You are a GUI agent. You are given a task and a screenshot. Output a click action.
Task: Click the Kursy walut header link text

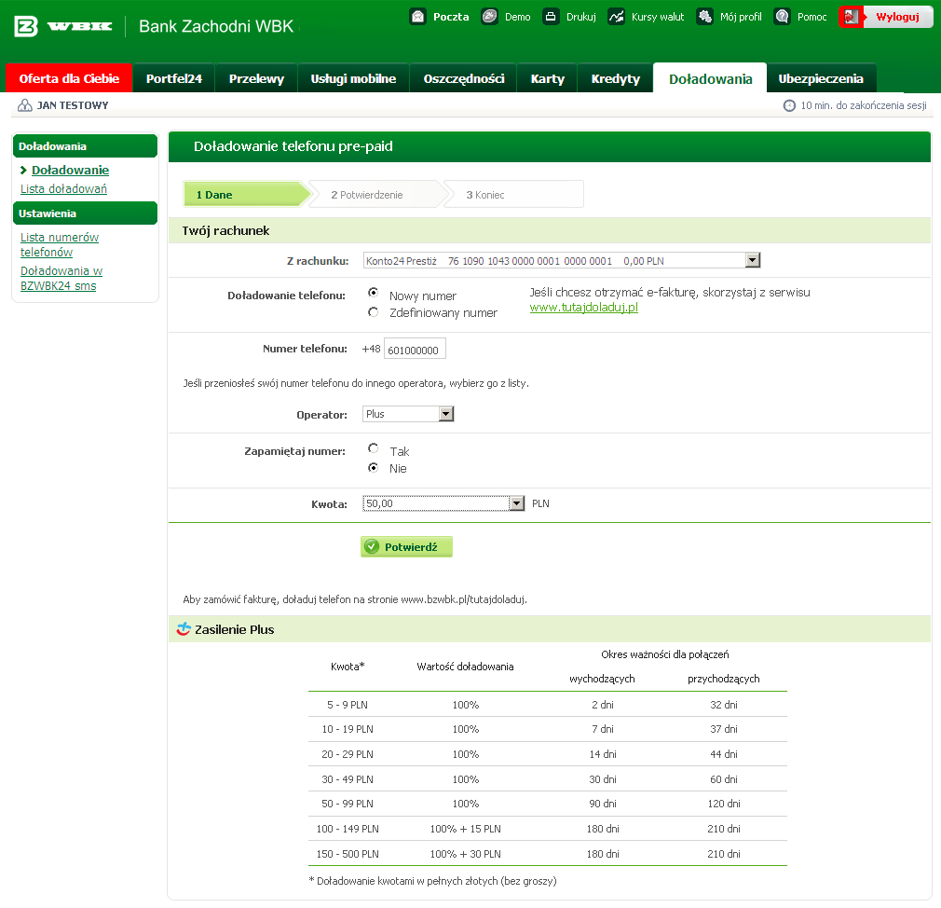click(x=658, y=17)
